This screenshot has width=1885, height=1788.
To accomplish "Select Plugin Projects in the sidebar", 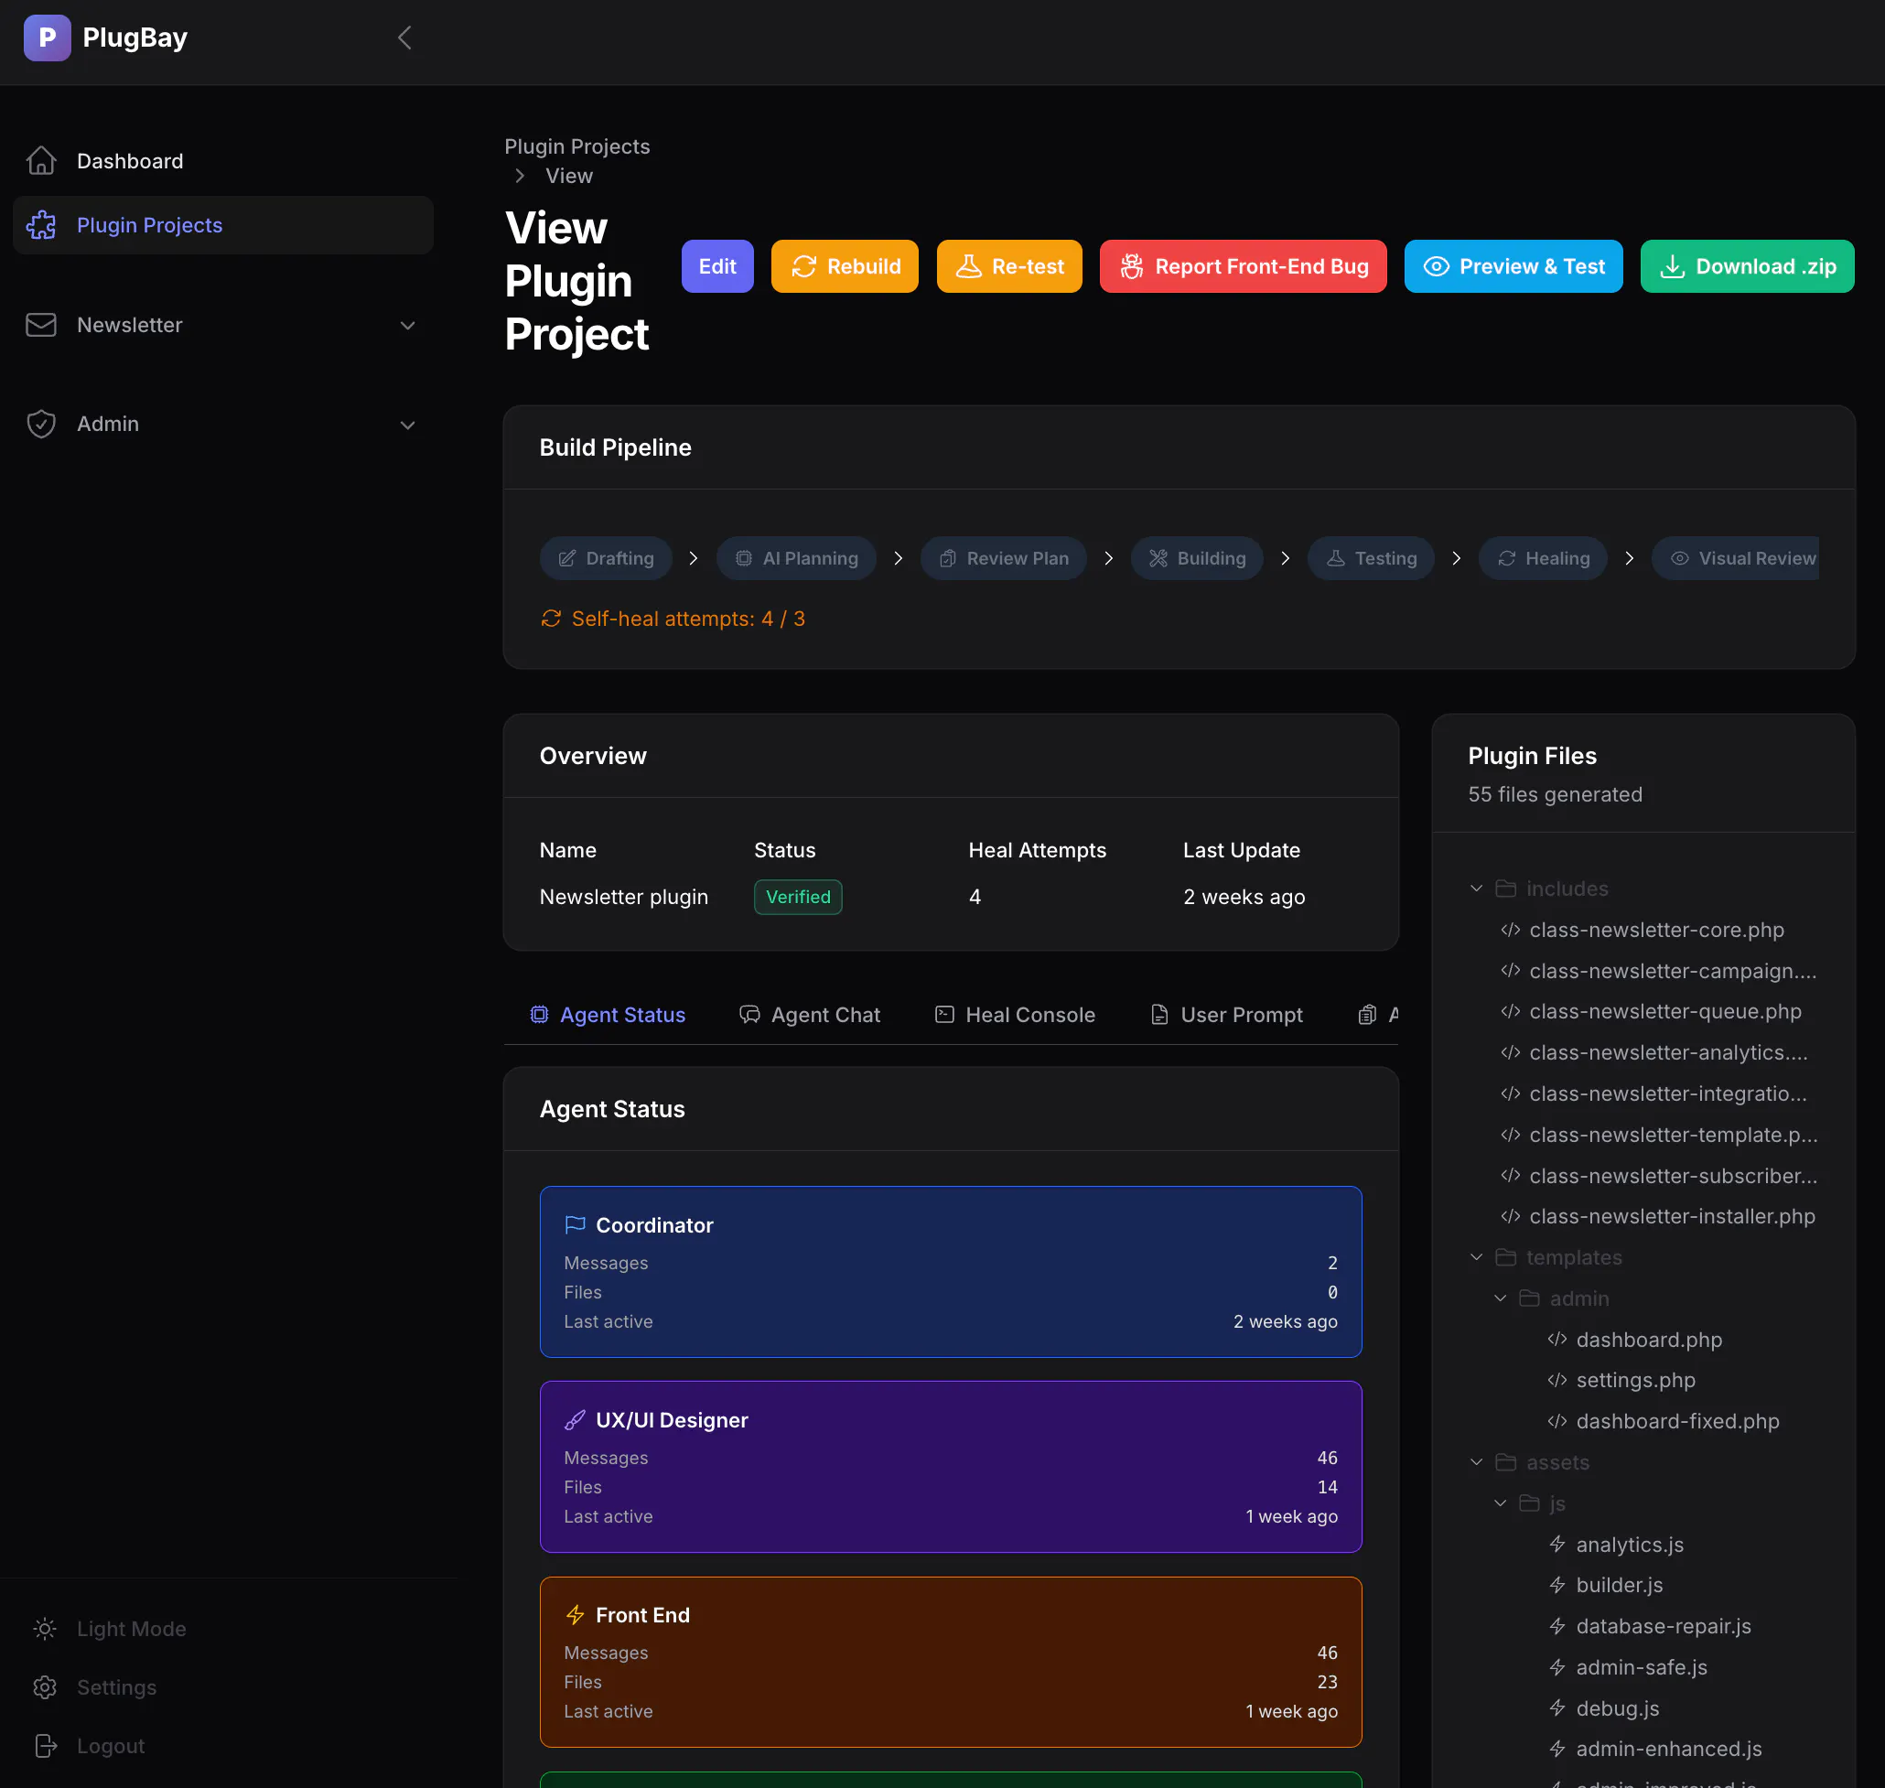I will 223,225.
